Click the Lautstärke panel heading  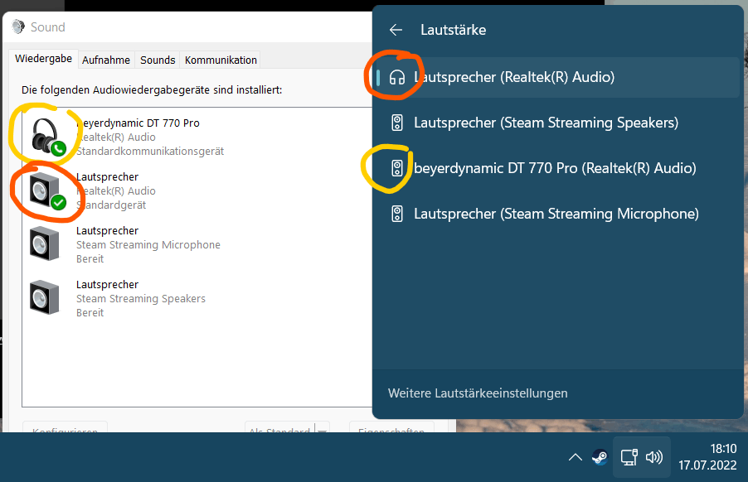point(453,30)
